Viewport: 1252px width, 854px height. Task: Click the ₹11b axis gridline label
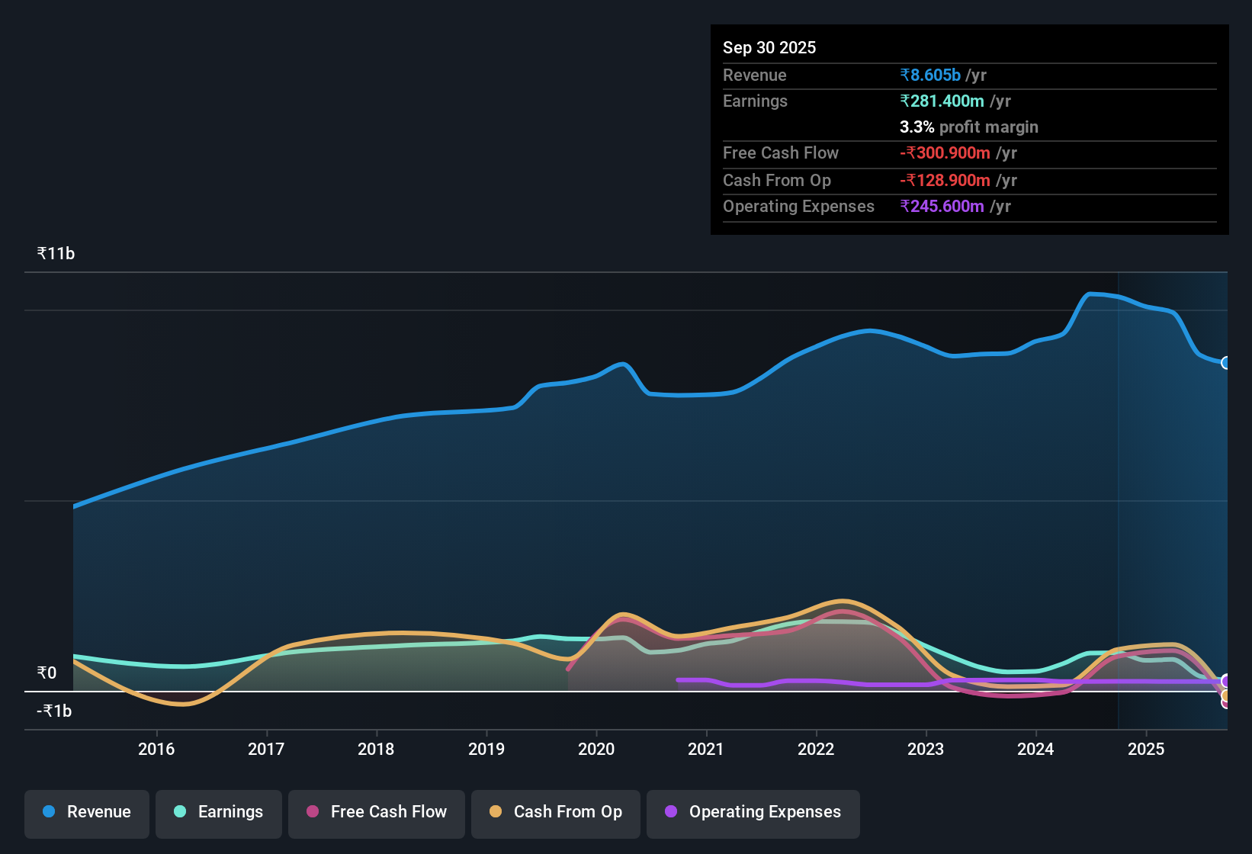tap(54, 252)
